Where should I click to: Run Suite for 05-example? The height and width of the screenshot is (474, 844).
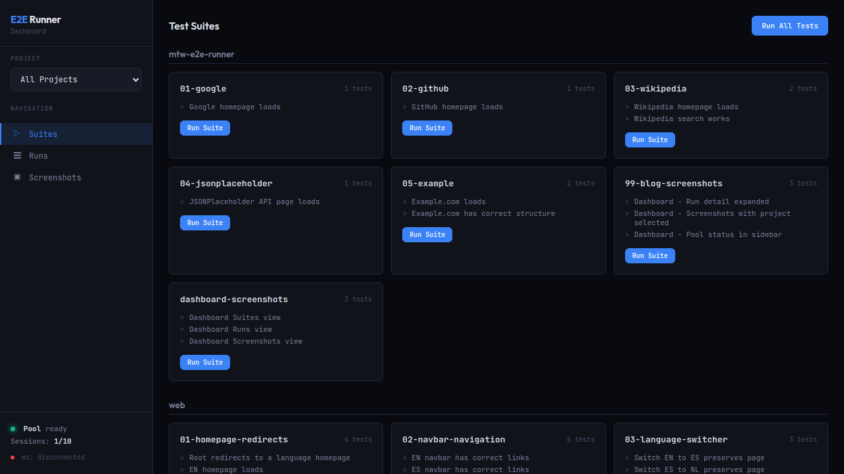click(x=427, y=234)
